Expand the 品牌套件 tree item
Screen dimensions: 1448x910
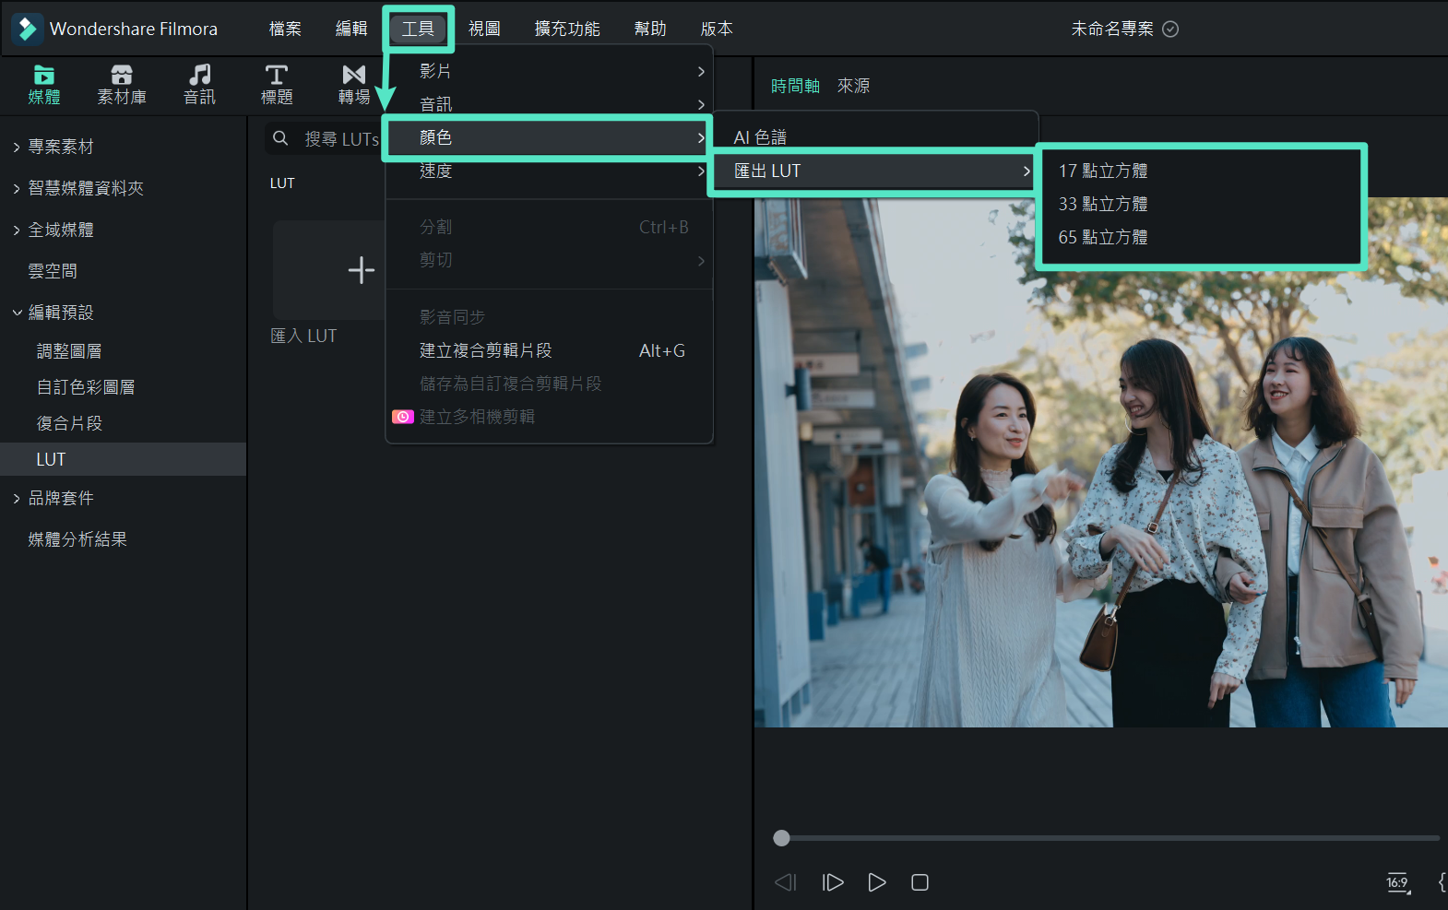point(17,498)
